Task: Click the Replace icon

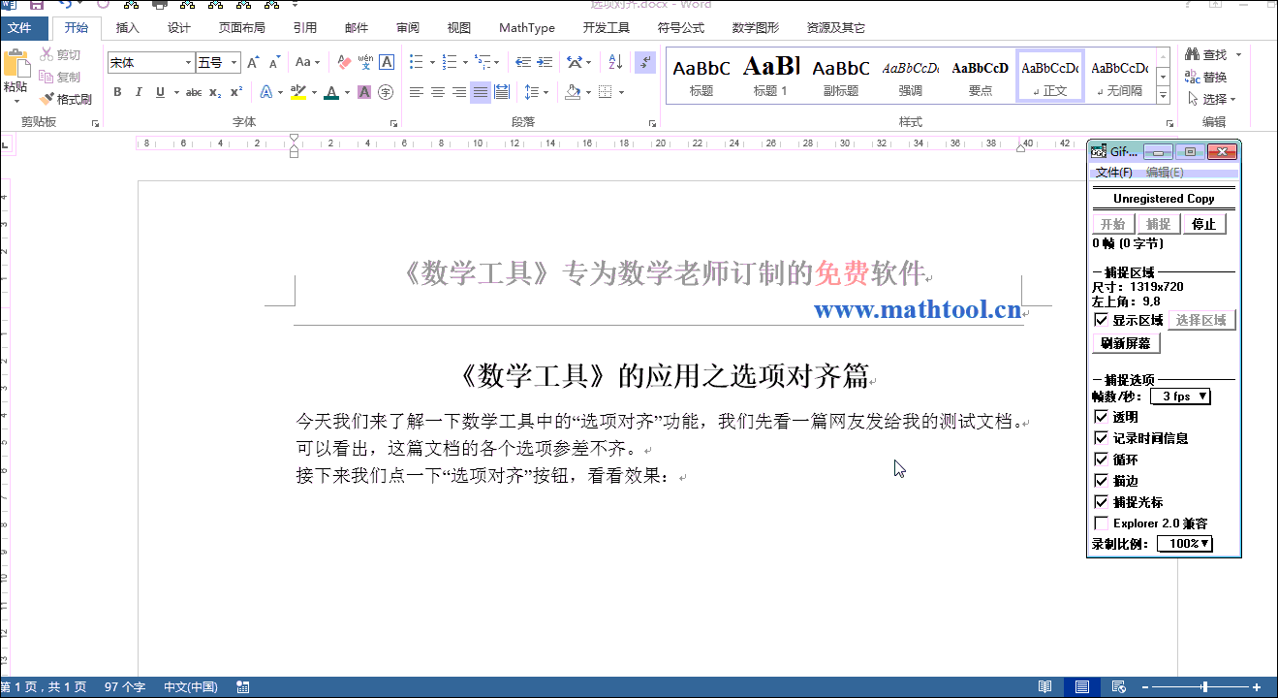Action: [1192, 77]
